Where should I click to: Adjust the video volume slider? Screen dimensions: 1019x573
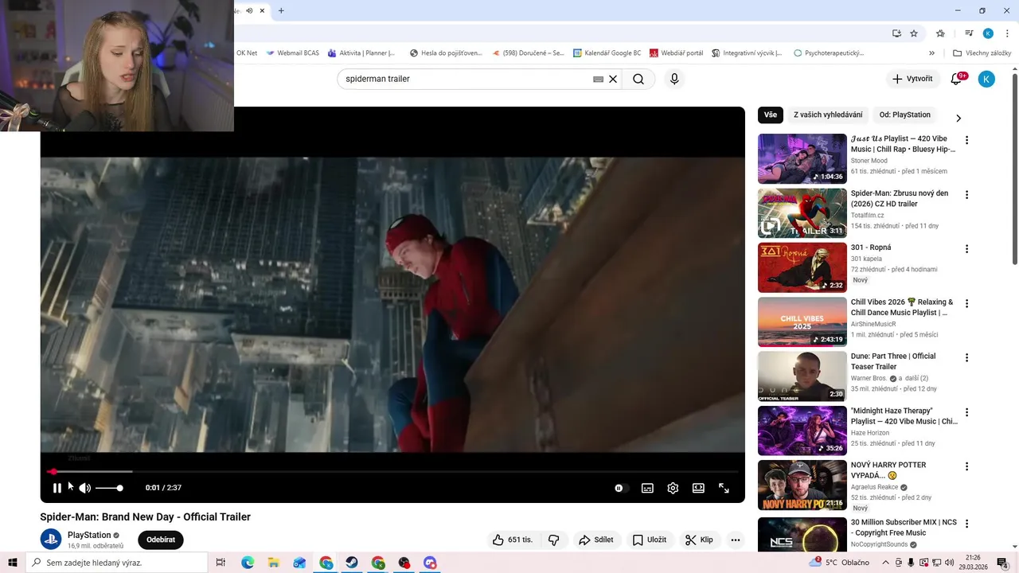(x=109, y=488)
